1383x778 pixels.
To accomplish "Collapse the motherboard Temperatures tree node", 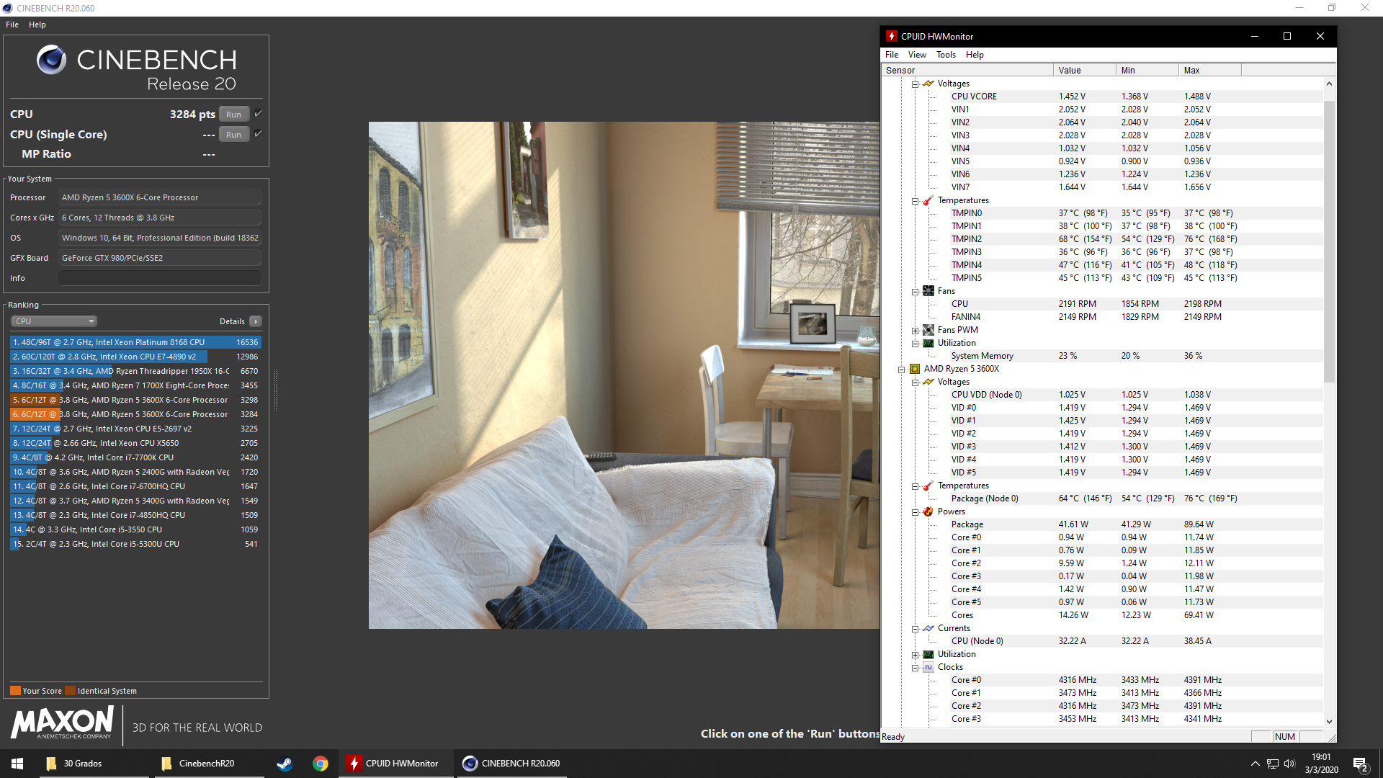I will (x=916, y=201).
